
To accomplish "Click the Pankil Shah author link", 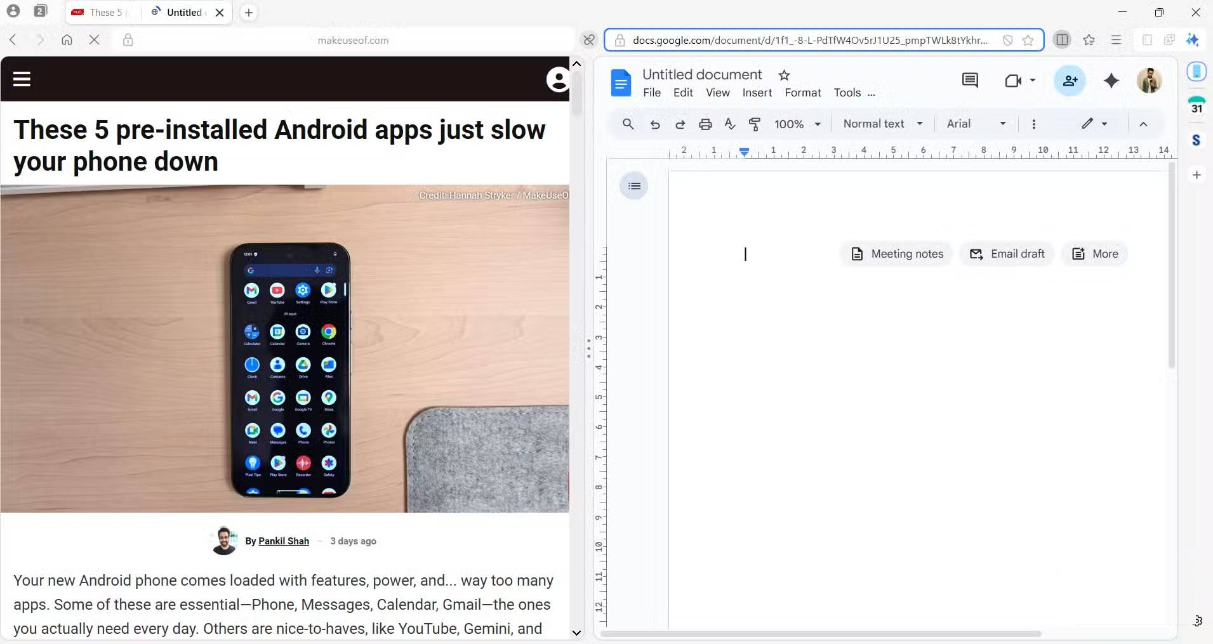I will (x=283, y=541).
